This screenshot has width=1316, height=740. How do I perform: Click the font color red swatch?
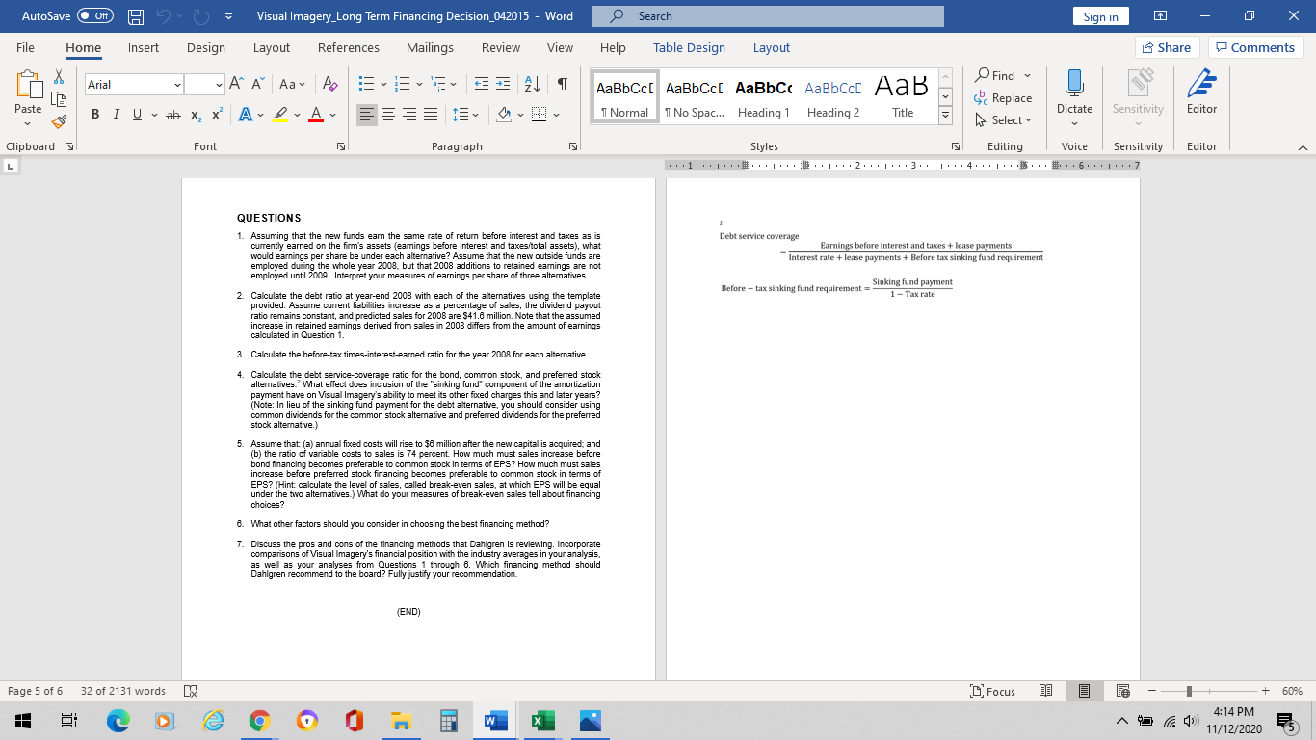pyautogui.click(x=314, y=117)
